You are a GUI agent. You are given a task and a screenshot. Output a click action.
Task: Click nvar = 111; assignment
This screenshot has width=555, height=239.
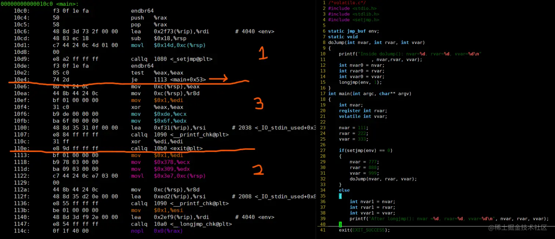point(353,128)
